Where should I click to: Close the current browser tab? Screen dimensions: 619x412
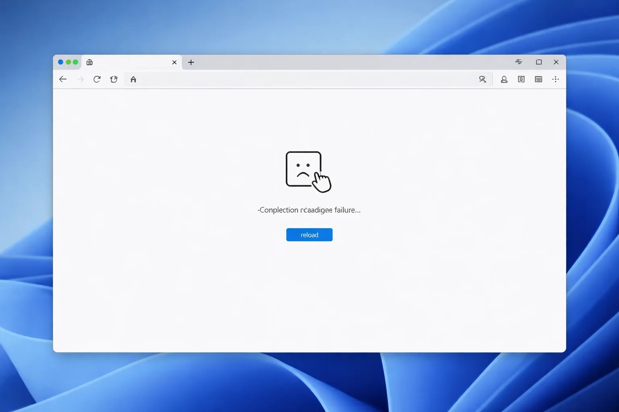174,62
